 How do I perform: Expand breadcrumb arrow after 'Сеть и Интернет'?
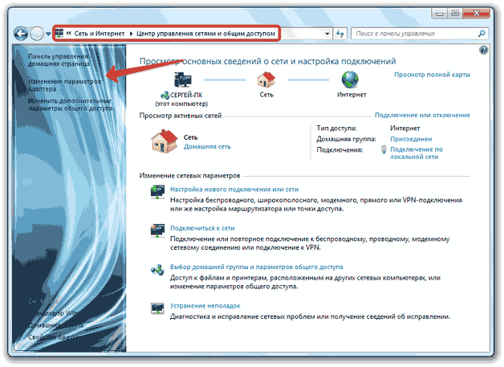coord(131,34)
